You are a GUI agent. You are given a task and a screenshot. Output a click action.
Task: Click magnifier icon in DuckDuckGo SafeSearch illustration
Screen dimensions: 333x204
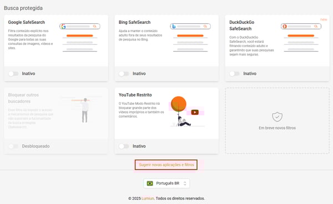click(316, 26)
